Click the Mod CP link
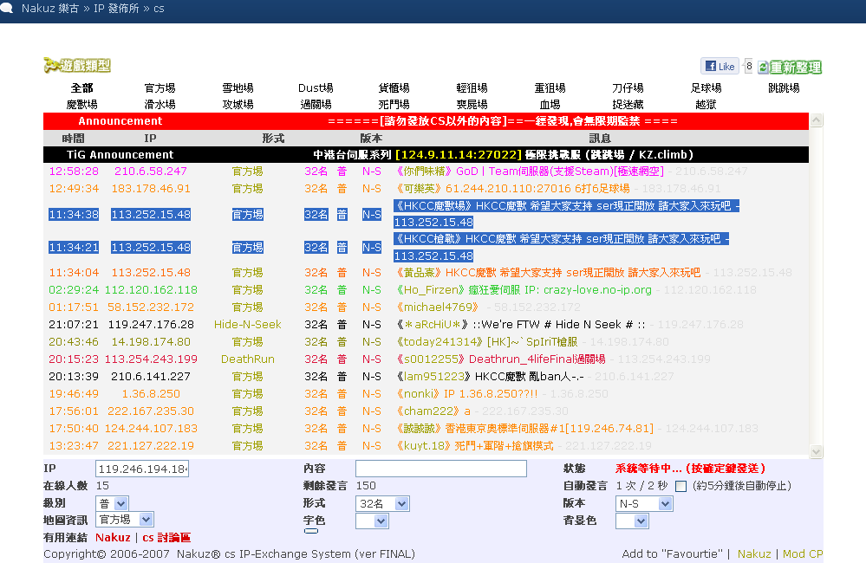 click(803, 554)
